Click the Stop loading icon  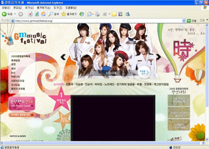point(30,14)
